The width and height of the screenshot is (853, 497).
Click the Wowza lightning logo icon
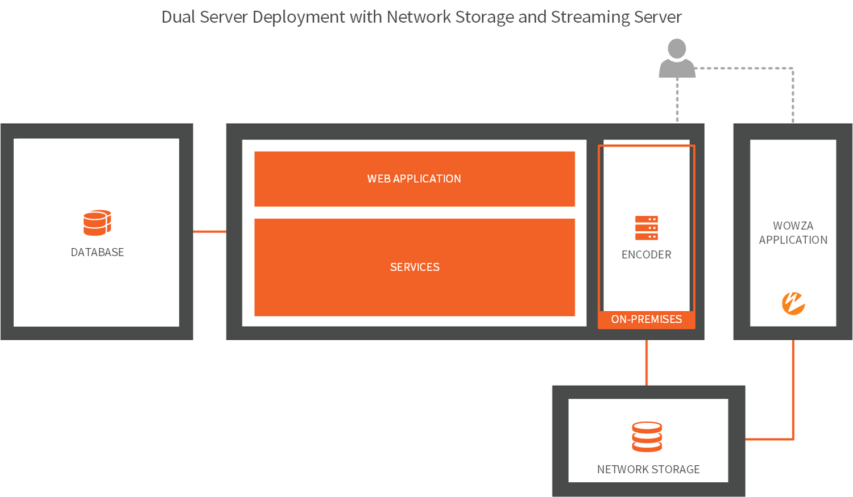[x=793, y=303]
